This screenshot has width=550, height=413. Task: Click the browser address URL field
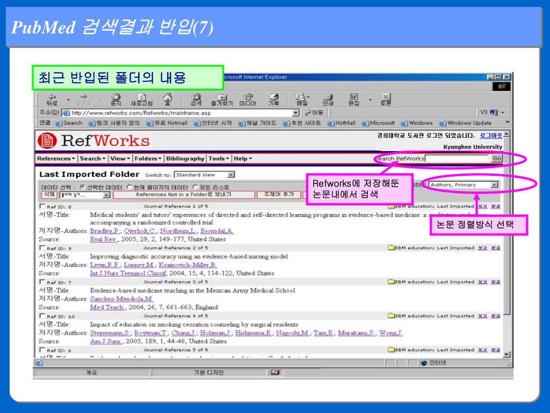tap(182, 113)
